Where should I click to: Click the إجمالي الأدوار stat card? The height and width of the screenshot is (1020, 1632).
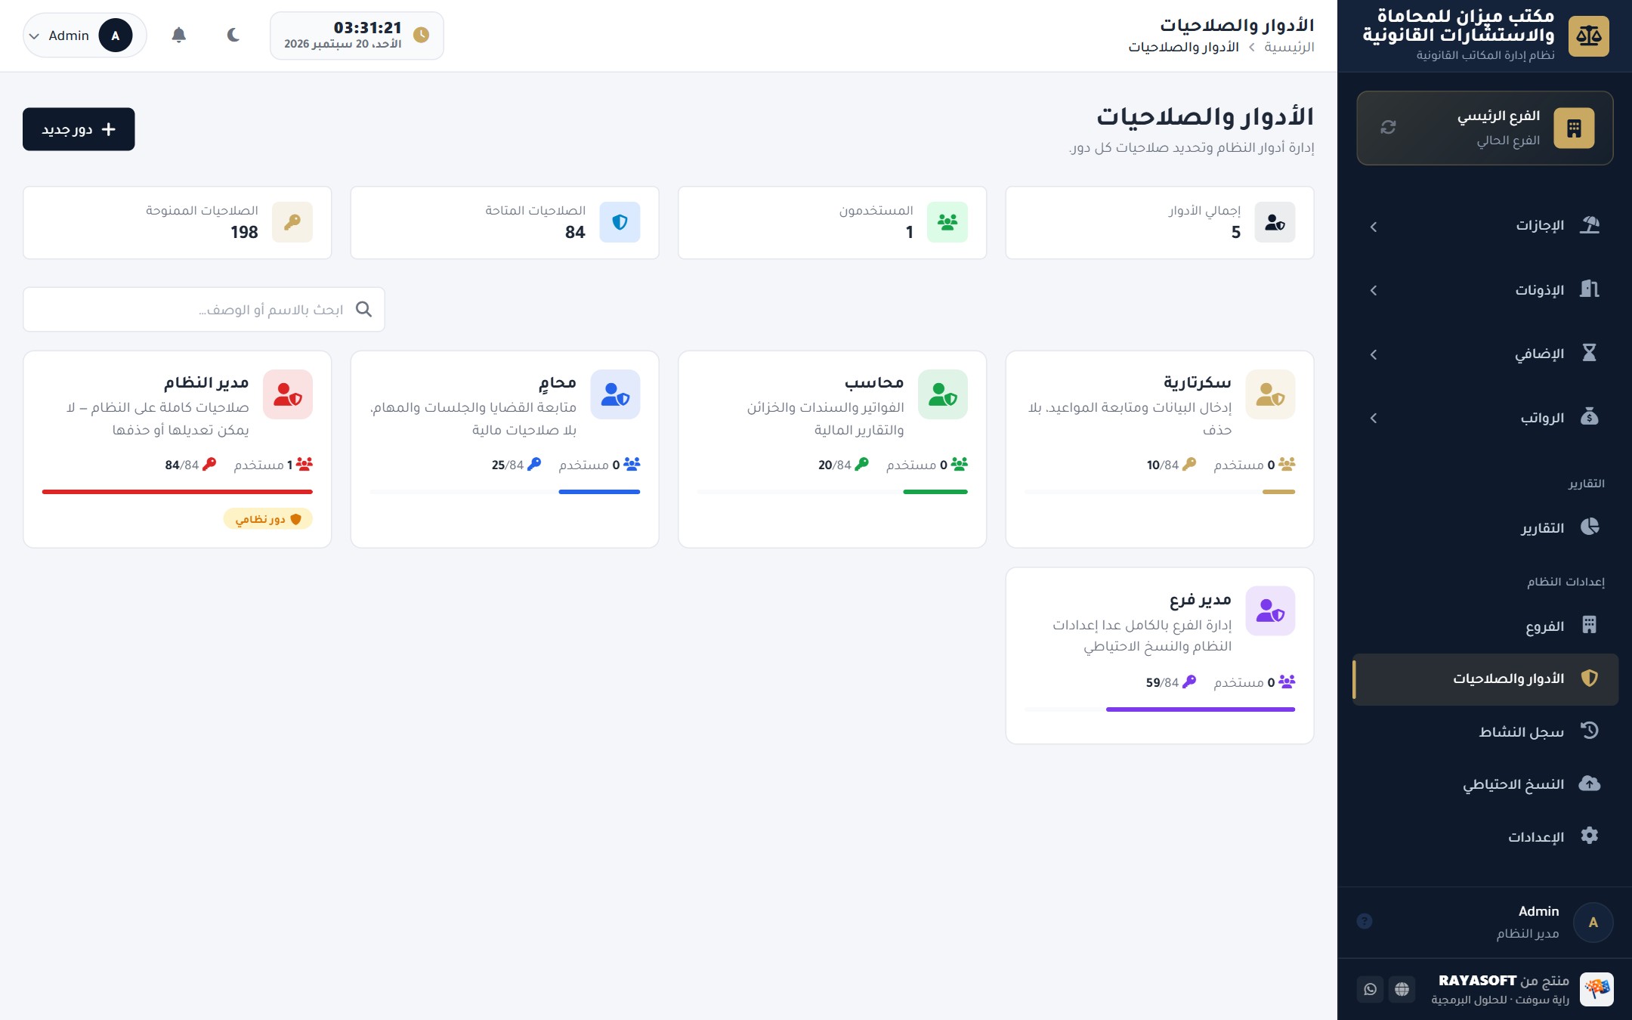point(1160,223)
